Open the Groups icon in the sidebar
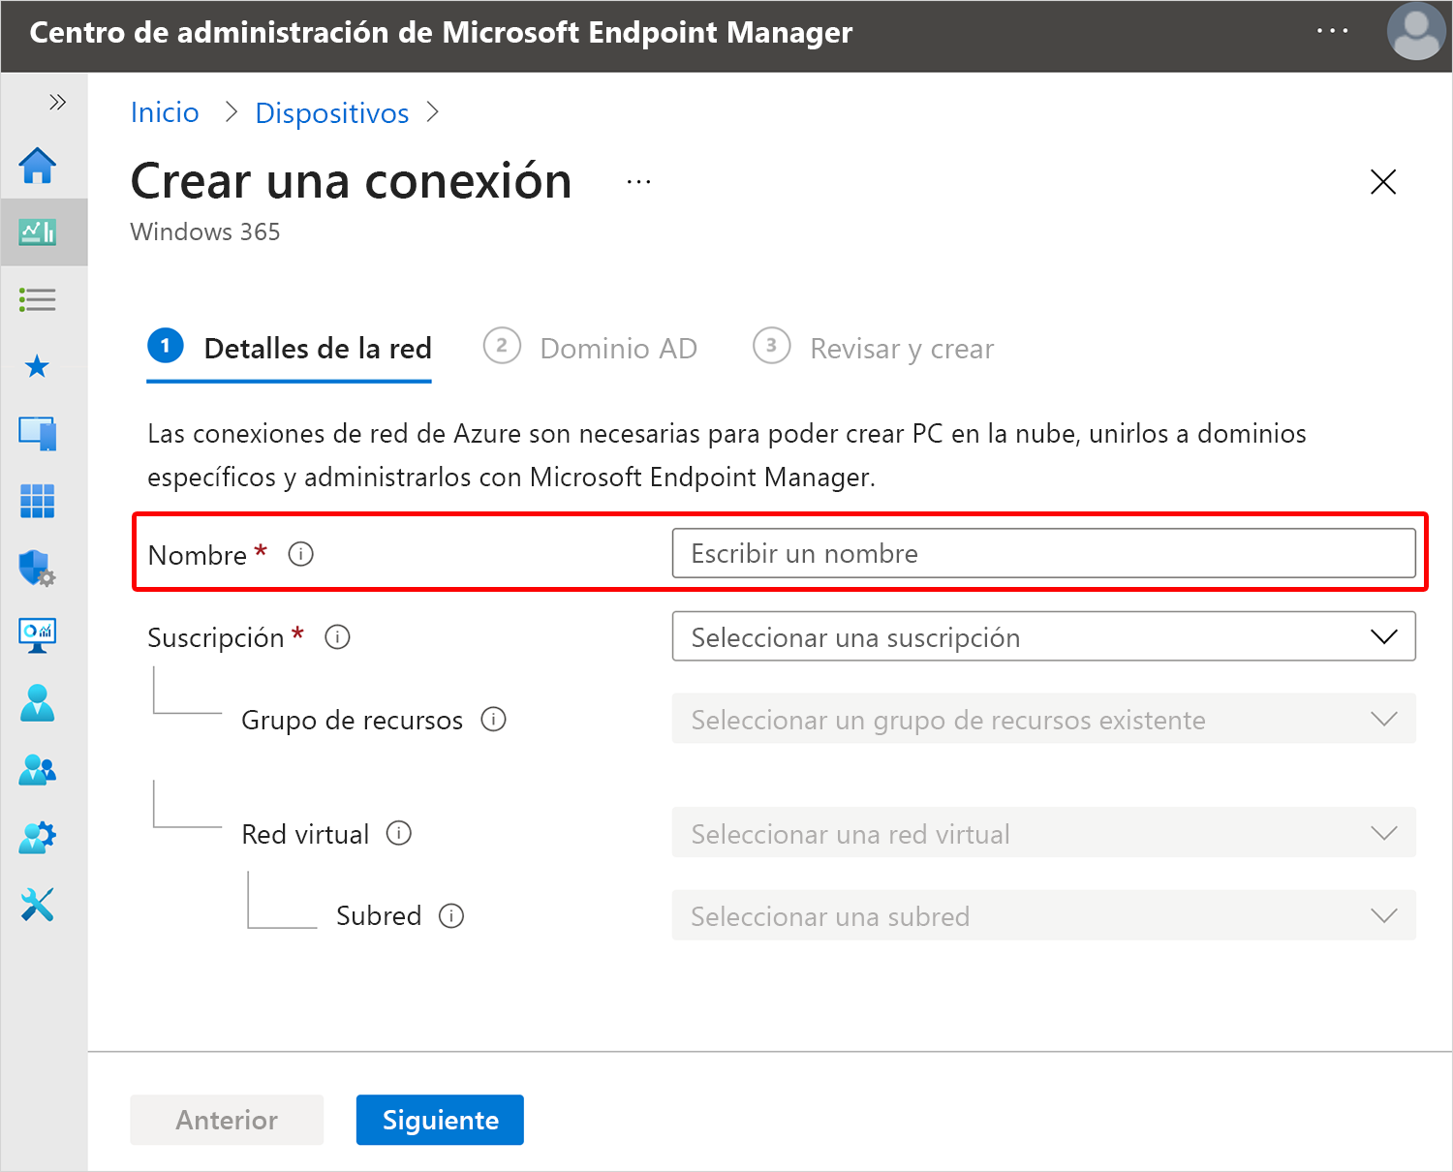1453x1172 pixels. [x=38, y=770]
